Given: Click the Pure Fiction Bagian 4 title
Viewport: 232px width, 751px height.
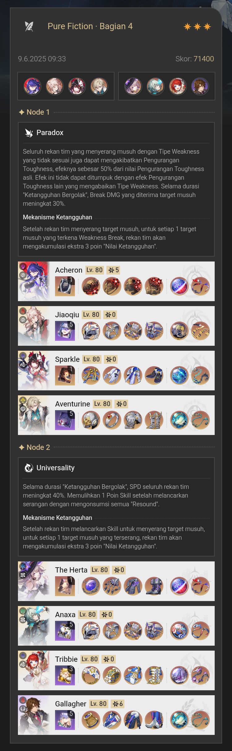Looking at the screenshot, I should (x=90, y=26).
